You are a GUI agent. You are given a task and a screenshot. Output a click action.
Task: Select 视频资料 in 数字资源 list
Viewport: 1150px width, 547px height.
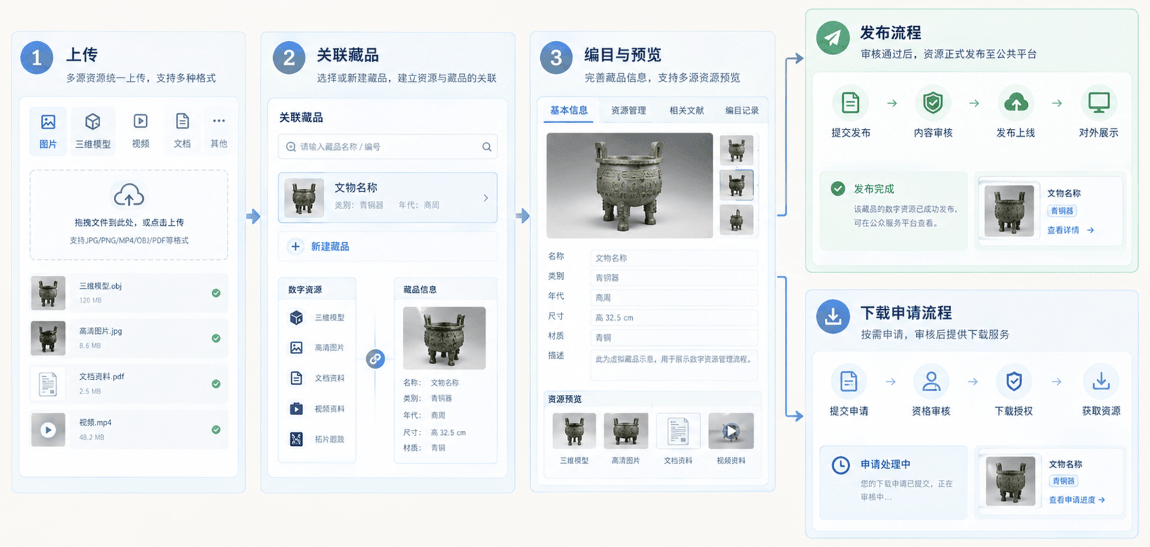pyautogui.click(x=317, y=409)
